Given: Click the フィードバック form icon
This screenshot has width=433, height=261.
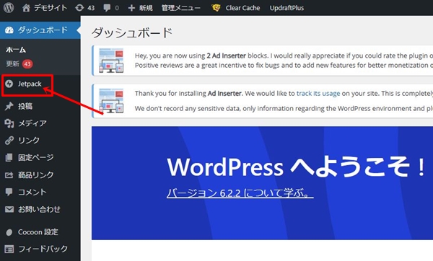Looking at the screenshot, I should tap(9, 249).
